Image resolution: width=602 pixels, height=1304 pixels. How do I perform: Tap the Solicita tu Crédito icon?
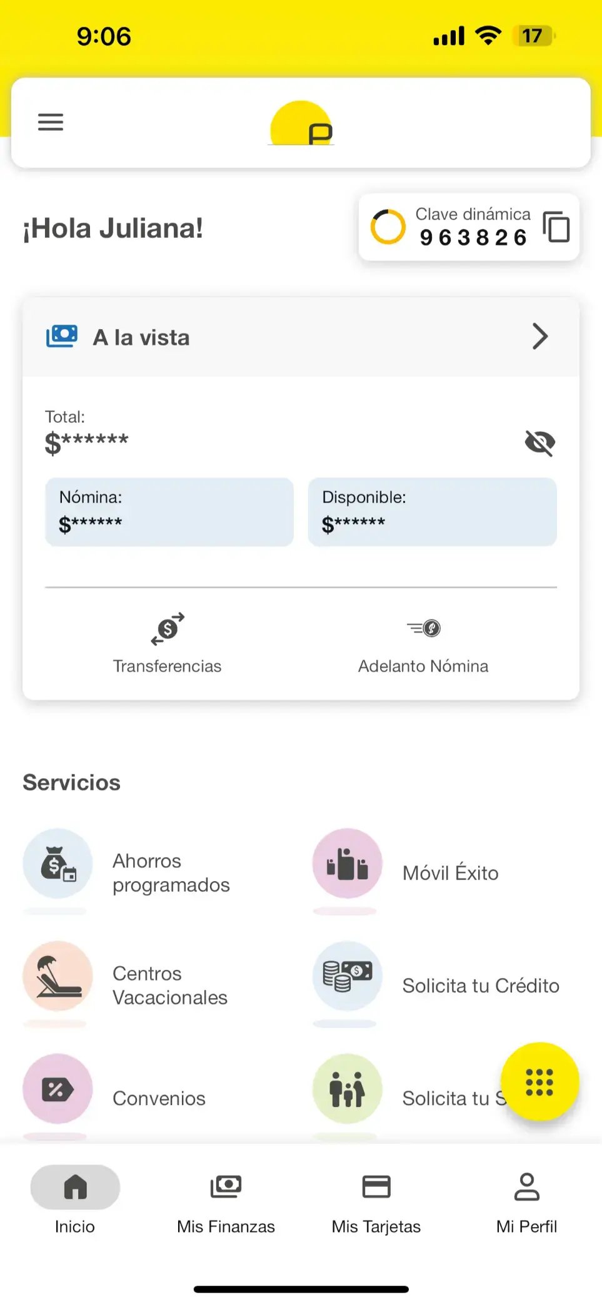pyautogui.click(x=348, y=976)
